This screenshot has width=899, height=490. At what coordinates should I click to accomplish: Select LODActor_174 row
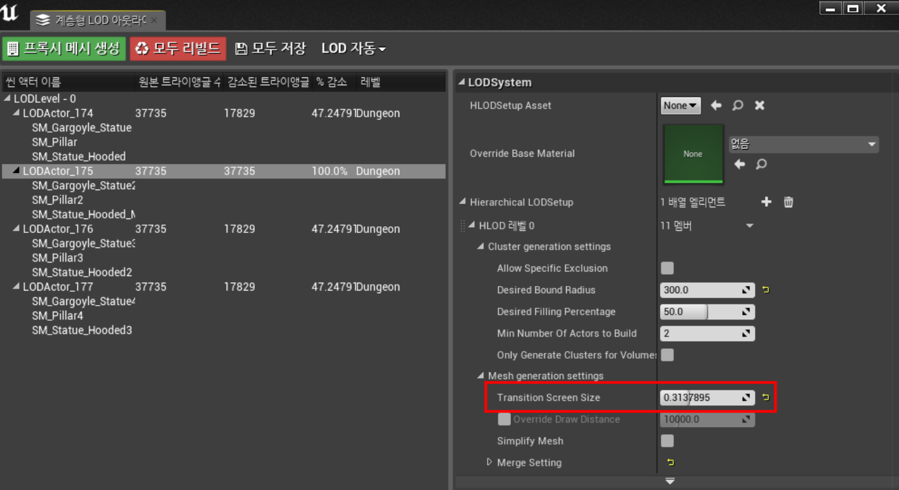click(223, 113)
